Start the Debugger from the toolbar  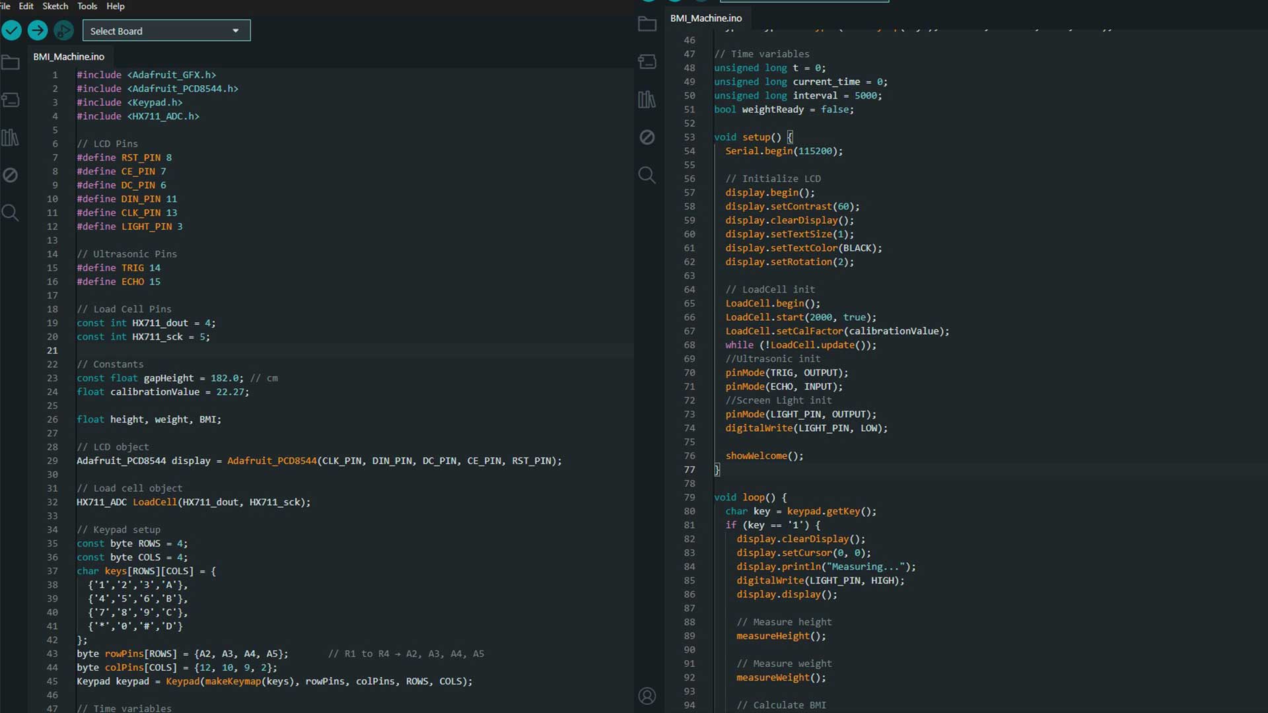[x=63, y=30]
